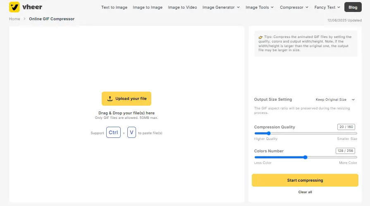Click the Start compressing button

[305, 180]
